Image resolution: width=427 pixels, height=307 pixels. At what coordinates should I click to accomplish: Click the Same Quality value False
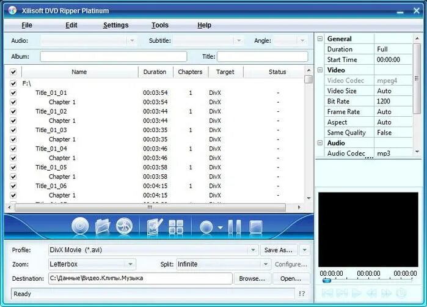[384, 133]
